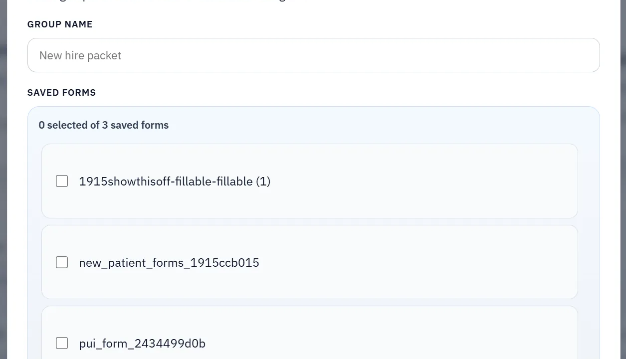This screenshot has height=359, width=626.
Task: Enable the pui_form_2434499d0b checkbox
Action: click(x=62, y=343)
